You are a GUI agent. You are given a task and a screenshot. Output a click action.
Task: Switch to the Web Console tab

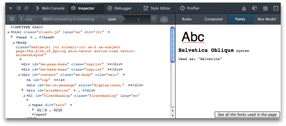[x=50, y=8]
